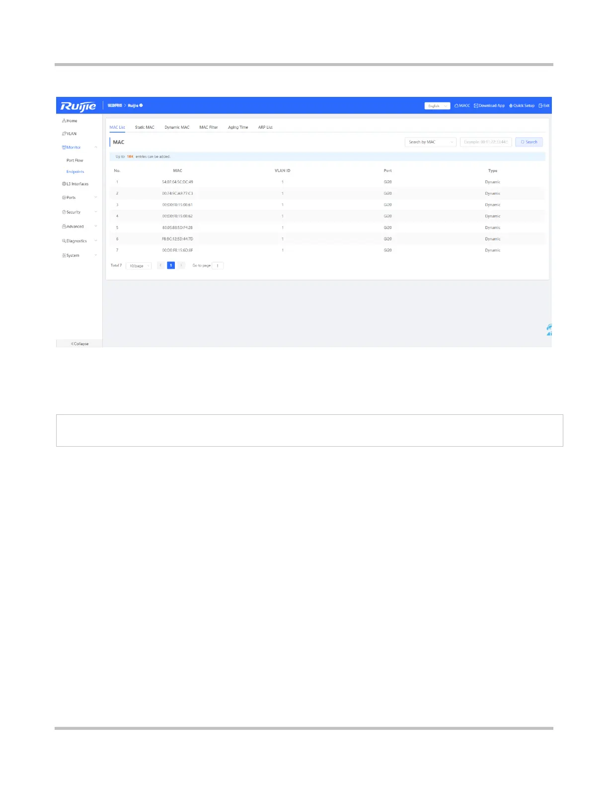The width and height of the screenshot is (608, 787).
Task: Open Quick Setup
Action: pos(522,106)
